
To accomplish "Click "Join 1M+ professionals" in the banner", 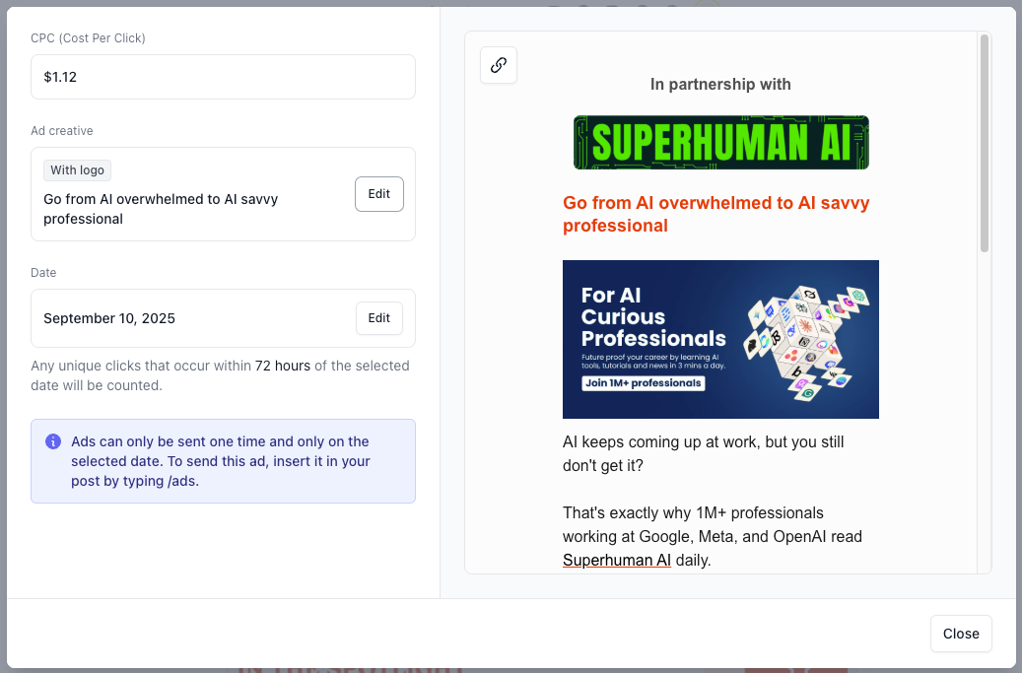I will pyautogui.click(x=643, y=383).
